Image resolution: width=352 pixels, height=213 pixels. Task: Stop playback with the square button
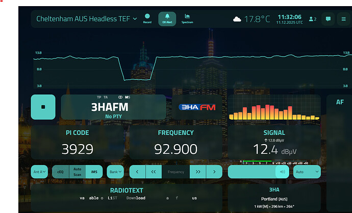point(43,107)
